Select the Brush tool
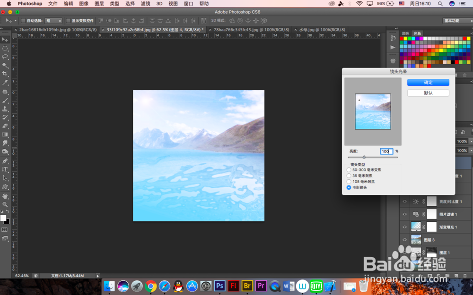This screenshot has width=473, height=295. click(x=5, y=101)
